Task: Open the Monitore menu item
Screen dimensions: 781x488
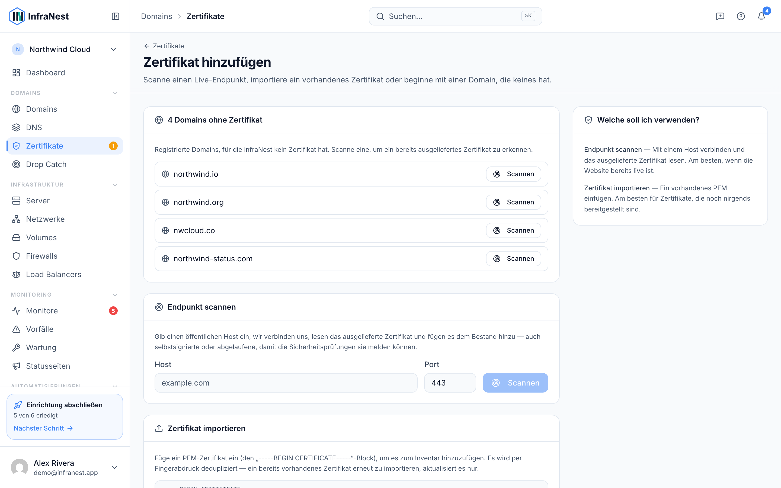Action: coord(65,311)
